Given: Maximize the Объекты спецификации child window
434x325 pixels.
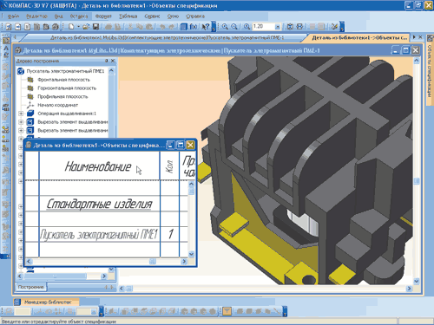Looking at the screenshot, I should [x=181, y=145].
